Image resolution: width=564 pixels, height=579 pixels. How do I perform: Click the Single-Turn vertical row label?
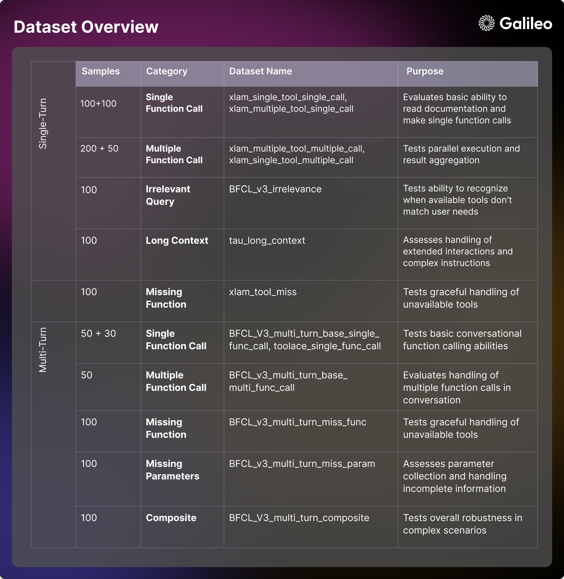point(43,123)
